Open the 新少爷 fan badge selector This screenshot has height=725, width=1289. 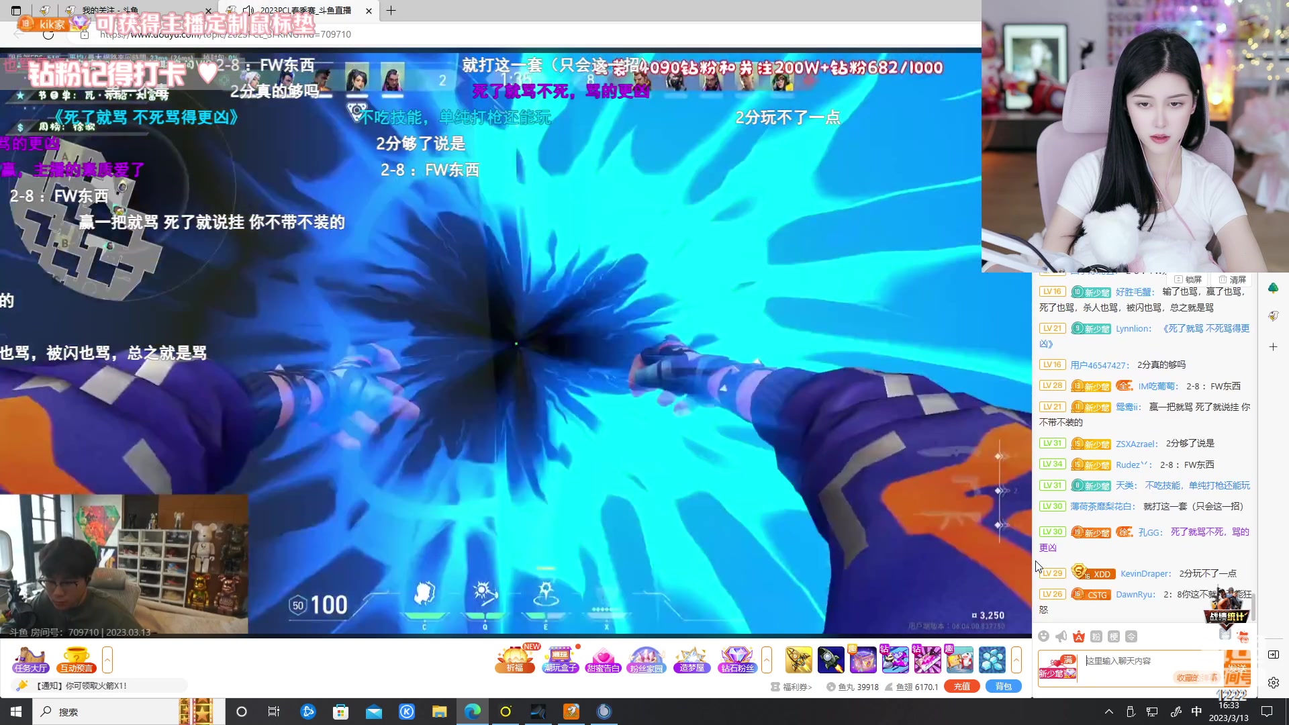click(x=1057, y=667)
